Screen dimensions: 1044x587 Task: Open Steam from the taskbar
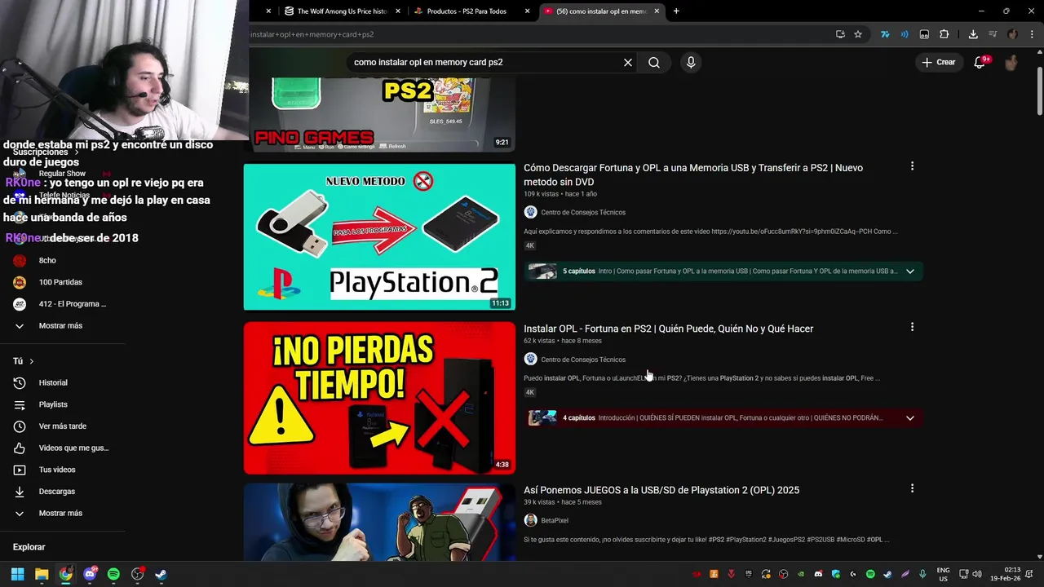tap(161, 574)
